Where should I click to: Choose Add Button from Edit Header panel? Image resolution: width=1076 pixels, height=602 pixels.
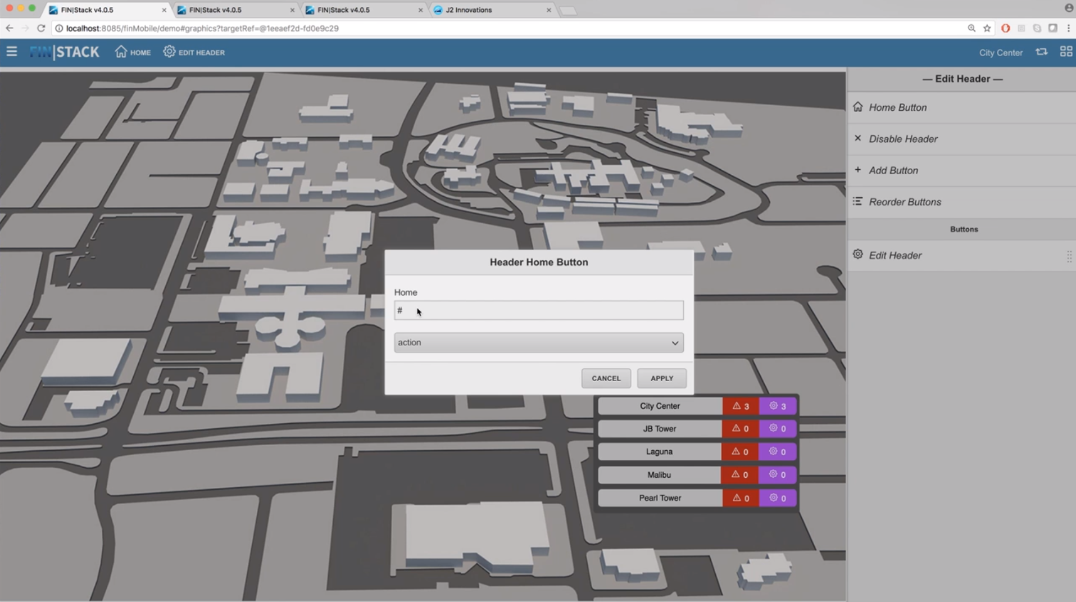[893, 170]
